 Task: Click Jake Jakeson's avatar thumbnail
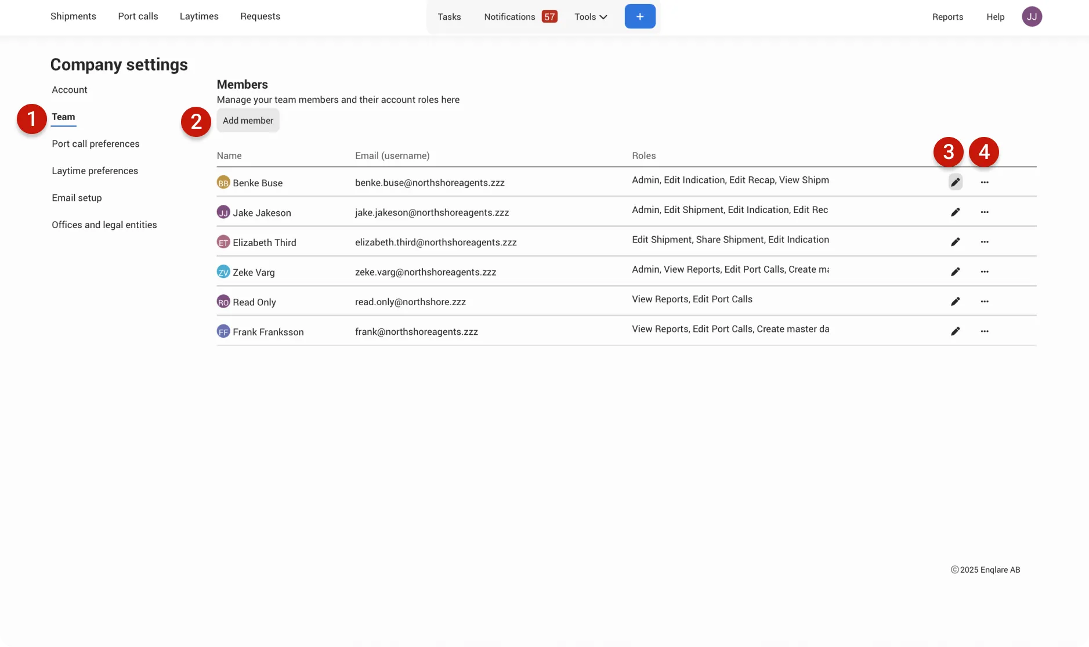223,212
